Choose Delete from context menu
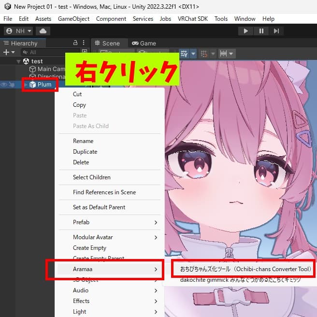 point(110,162)
